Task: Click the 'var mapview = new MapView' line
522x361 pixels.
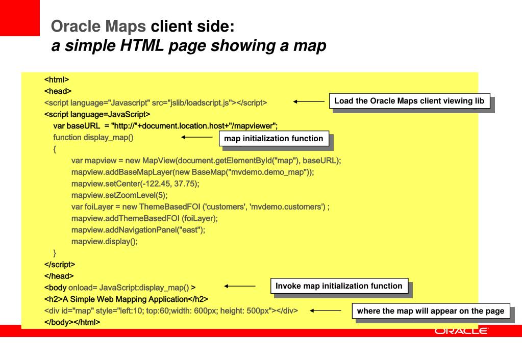Action: [206, 161]
